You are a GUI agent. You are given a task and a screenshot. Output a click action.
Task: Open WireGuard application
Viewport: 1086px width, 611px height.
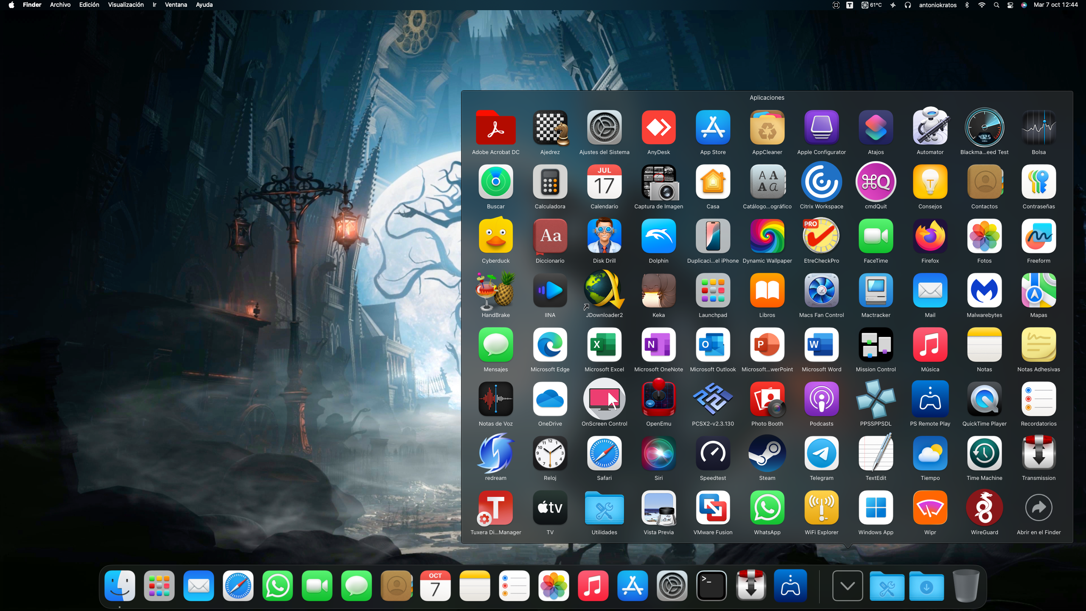(x=984, y=508)
